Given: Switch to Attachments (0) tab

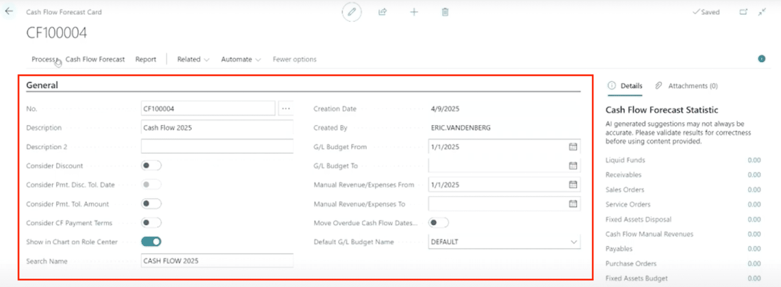Looking at the screenshot, I should pyautogui.click(x=687, y=86).
